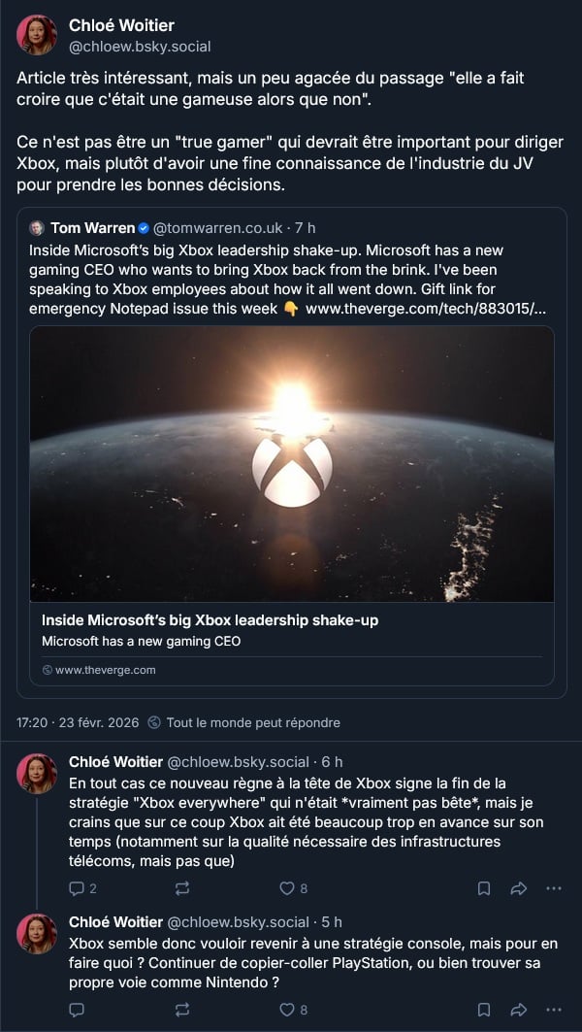Open more options on the 5 h reply
Viewport: 582px width, 1032px height.
point(554,1010)
